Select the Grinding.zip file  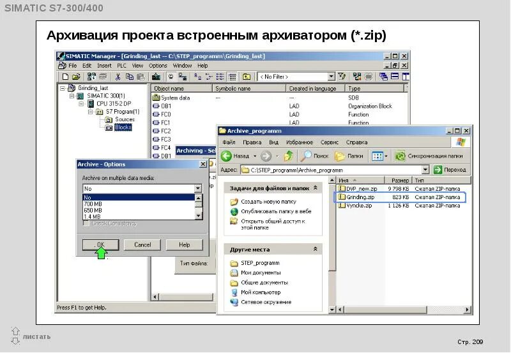tap(360, 197)
